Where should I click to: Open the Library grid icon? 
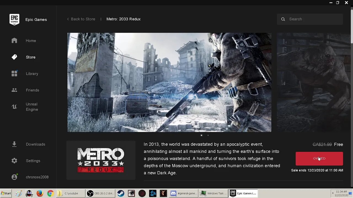pyautogui.click(x=14, y=73)
